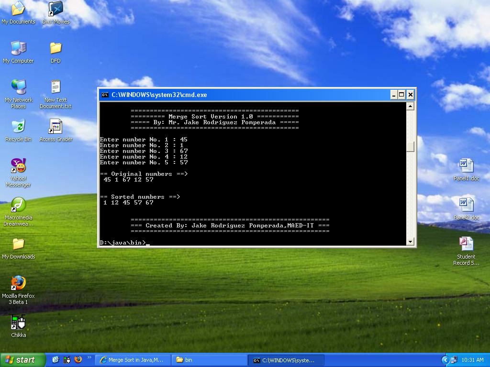Viewport: 490px width, 367px height.
Task: Click the 'Created By: Jake Rodriguez Pomperada' line
Action: [230, 226]
